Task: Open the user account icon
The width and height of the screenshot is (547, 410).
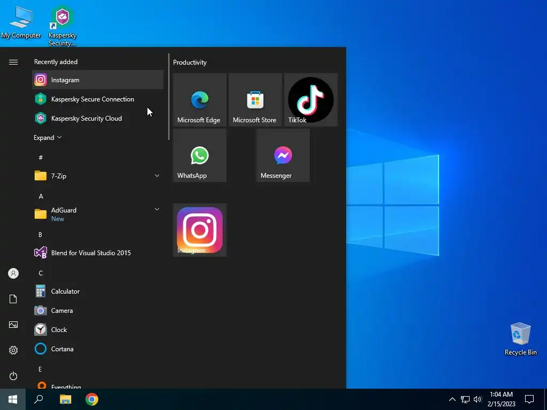Action: click(13, 273)
